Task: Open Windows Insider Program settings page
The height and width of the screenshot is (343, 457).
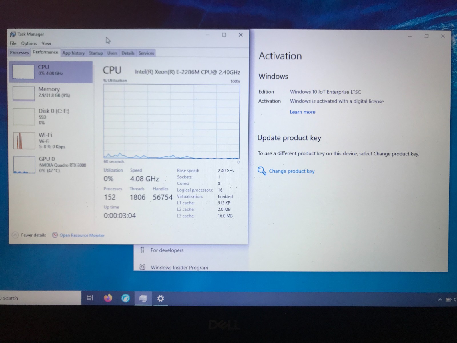Action: [179, 267]
